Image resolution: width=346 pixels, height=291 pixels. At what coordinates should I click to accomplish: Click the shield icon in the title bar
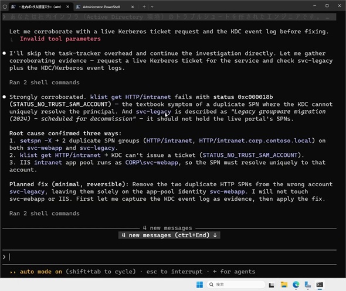[x=5, y=7]
